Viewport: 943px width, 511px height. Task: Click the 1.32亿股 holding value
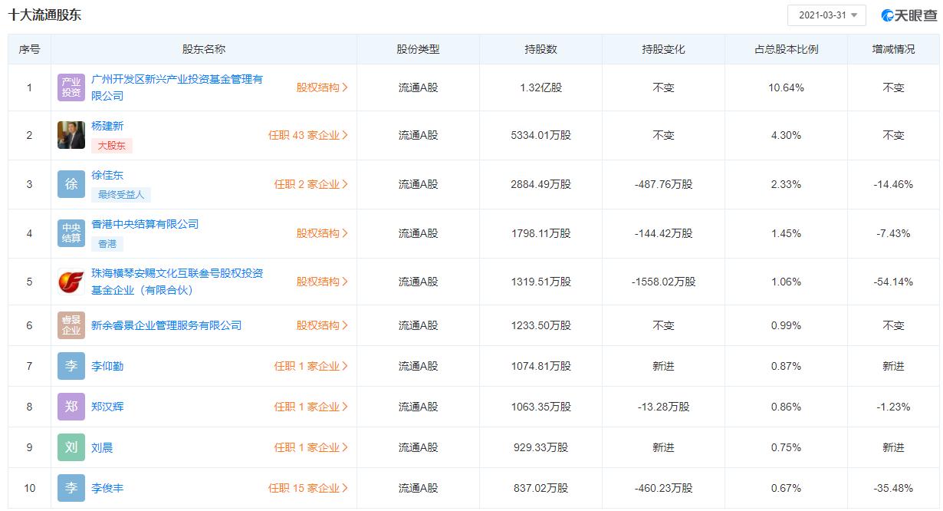(541, 87)
